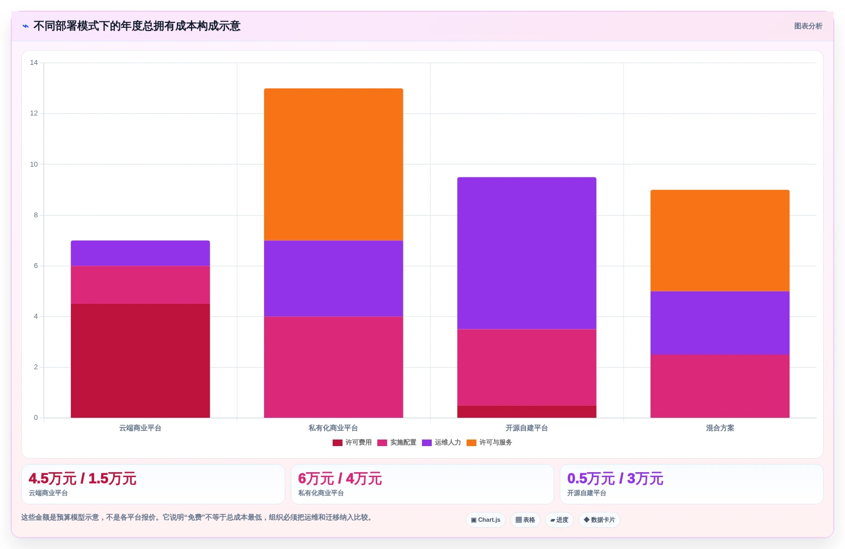Click the square icon in Chart.js chip
This screenshot has width=845, height=549.
pyautogui.click(x=474, y=520)
